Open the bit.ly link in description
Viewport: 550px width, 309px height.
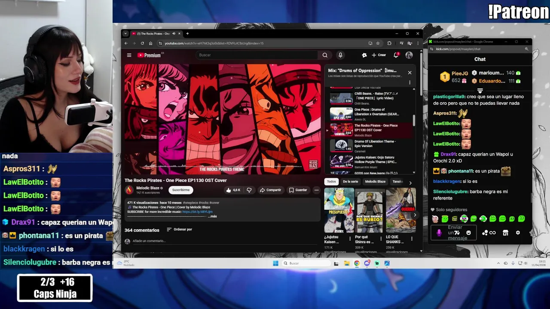pyautogui.click(x=197, y=212)
